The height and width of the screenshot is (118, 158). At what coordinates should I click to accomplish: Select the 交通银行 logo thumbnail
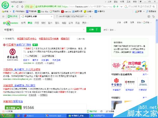point(143,83)
